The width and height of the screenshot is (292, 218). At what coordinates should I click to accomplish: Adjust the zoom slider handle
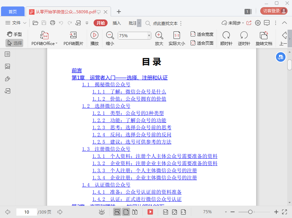[x=250, y=212]
